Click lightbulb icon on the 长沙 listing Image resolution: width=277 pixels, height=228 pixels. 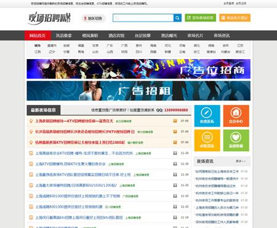(31, 132)
